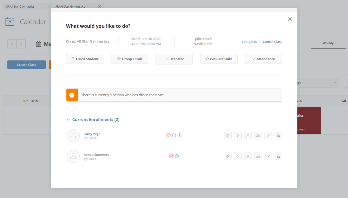Click Aimee Summers' single person icon
348x198 pixels.
point(248,156)
